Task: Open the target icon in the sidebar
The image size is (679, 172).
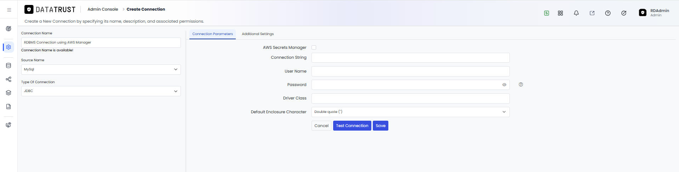Action: click(x=8, y=29)
